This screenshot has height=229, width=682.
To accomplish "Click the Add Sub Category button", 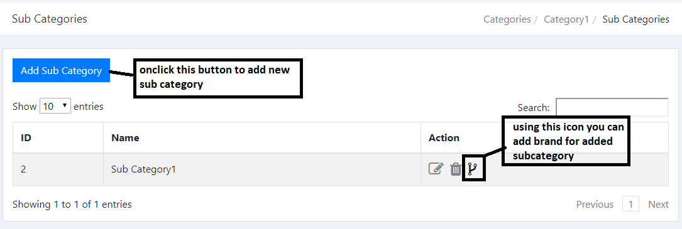I will pos(62,70).
